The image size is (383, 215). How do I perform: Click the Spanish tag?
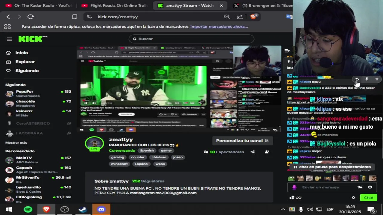[x=147, y=150]
